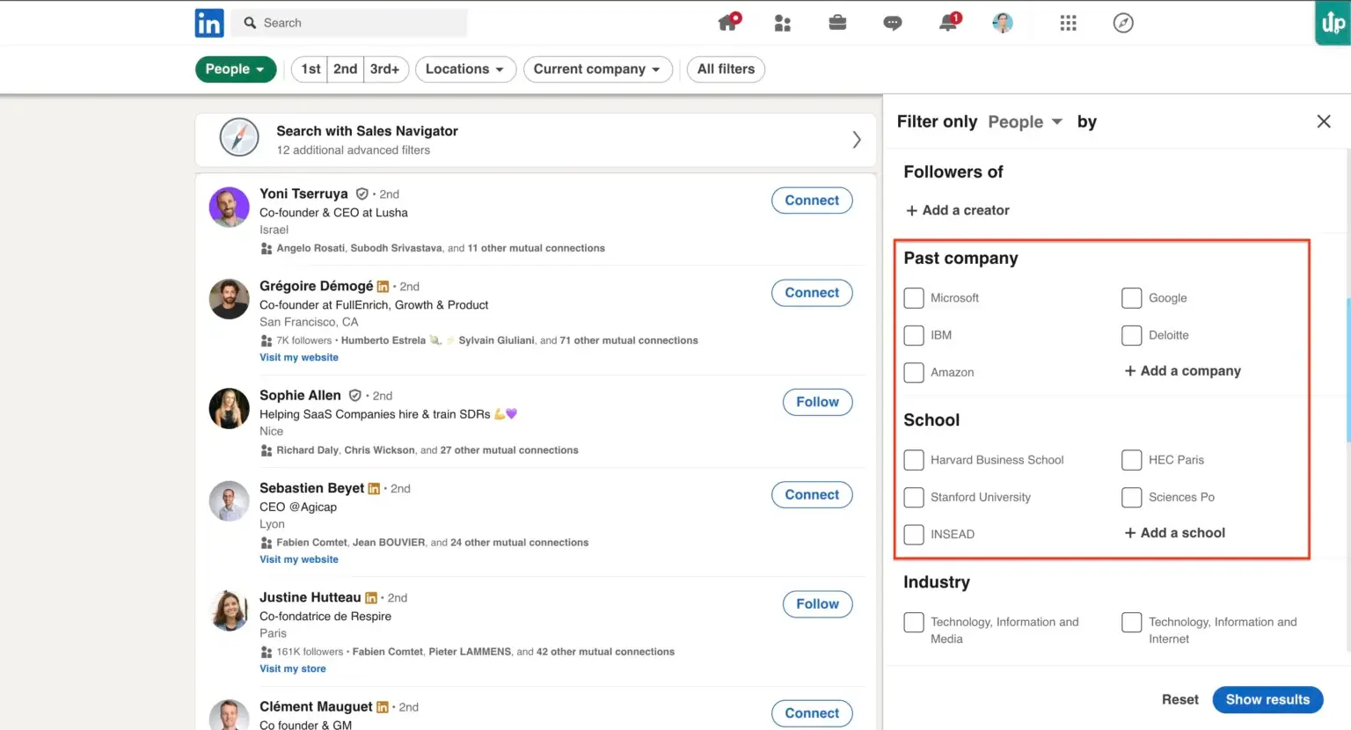Close the filter panel with X
The image size is (1351, 730).
1324,121
